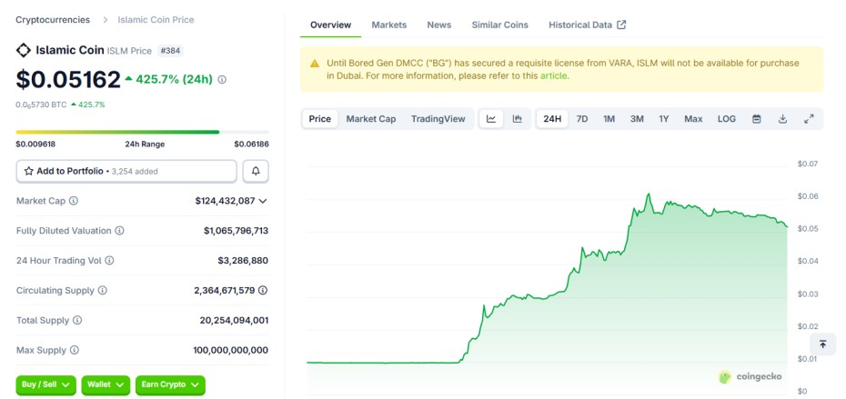Switch chart to Market Cap mode
Image resolution: width=846 pixels, height=399 pixels.
(371, 119)
